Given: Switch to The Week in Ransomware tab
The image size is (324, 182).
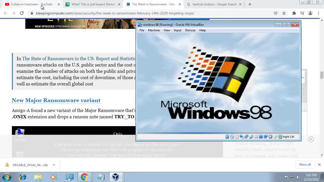Looking at the screenshot, I should click(x=154, y=4).
